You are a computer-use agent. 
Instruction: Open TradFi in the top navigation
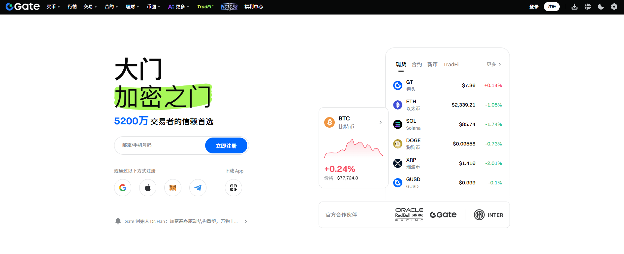205,7
